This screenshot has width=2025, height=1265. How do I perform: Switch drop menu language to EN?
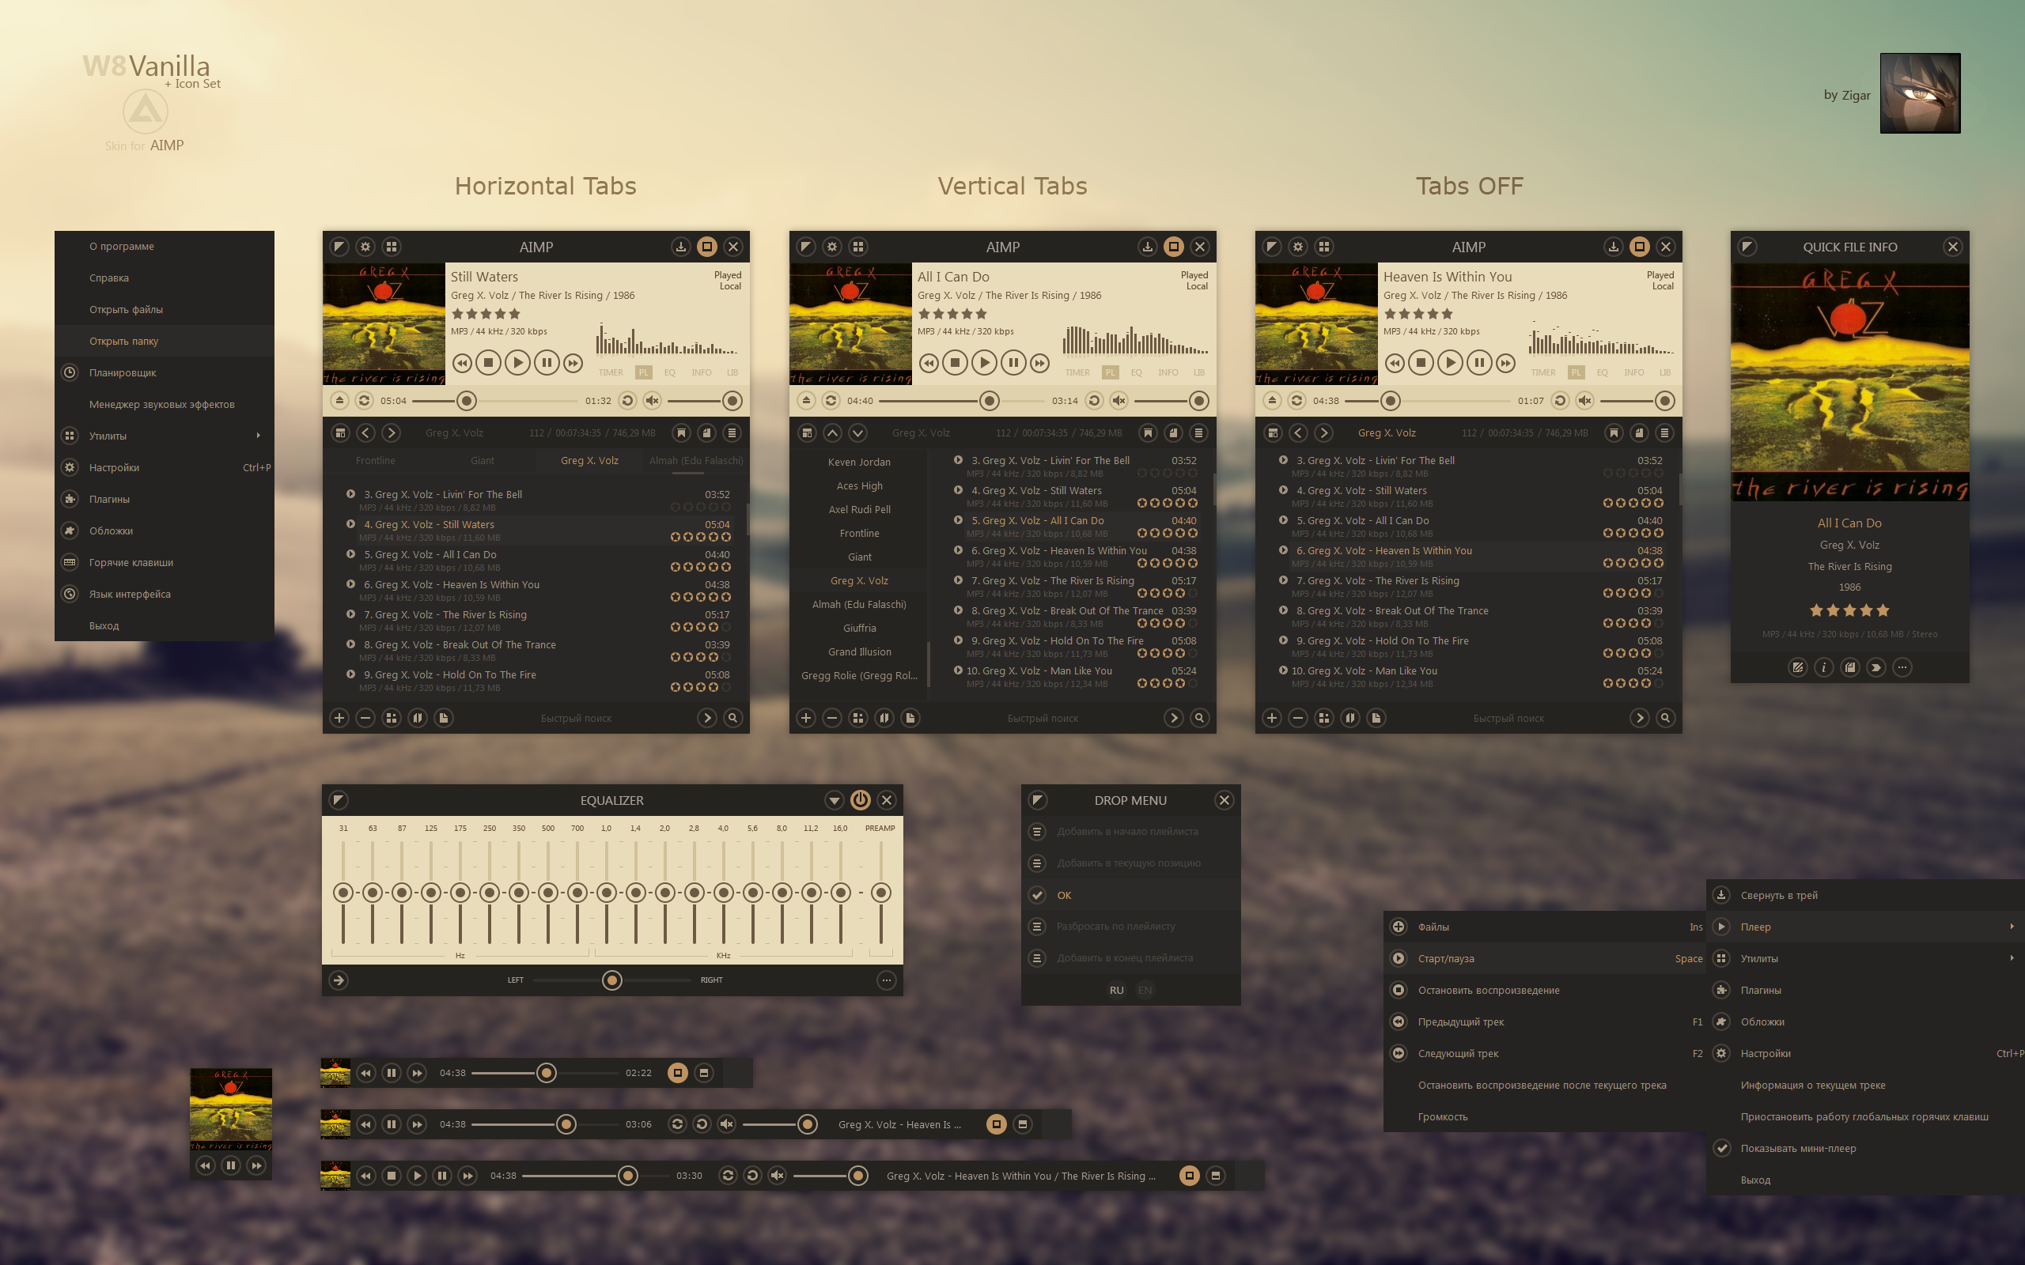tap(1144, 990)
